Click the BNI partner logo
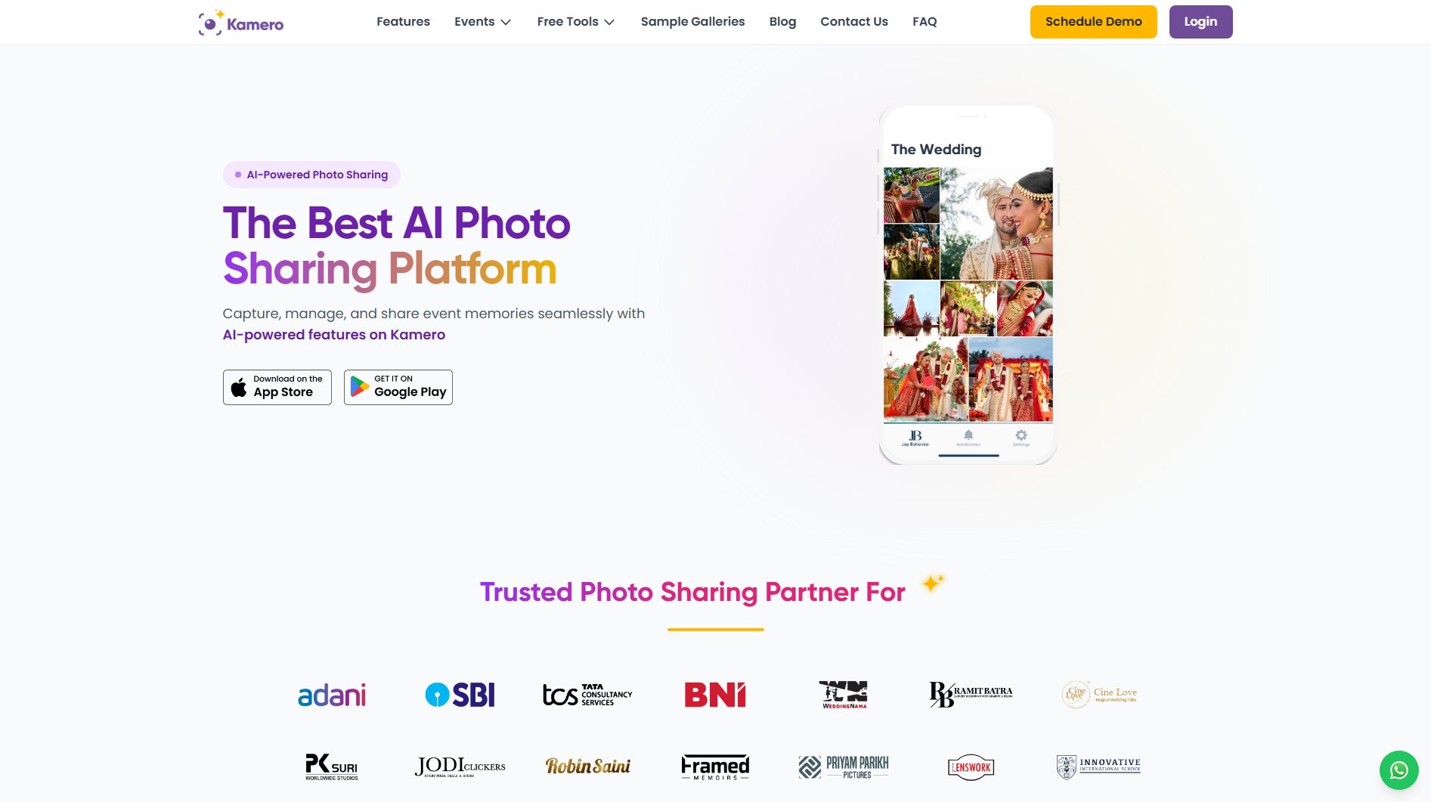 click(715, 695)
